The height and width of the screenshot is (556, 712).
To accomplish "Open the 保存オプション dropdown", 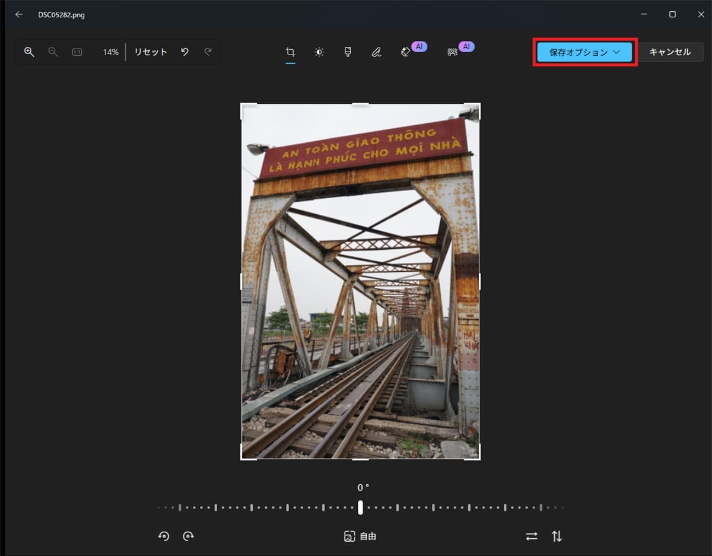I will (x=584, y=52).
